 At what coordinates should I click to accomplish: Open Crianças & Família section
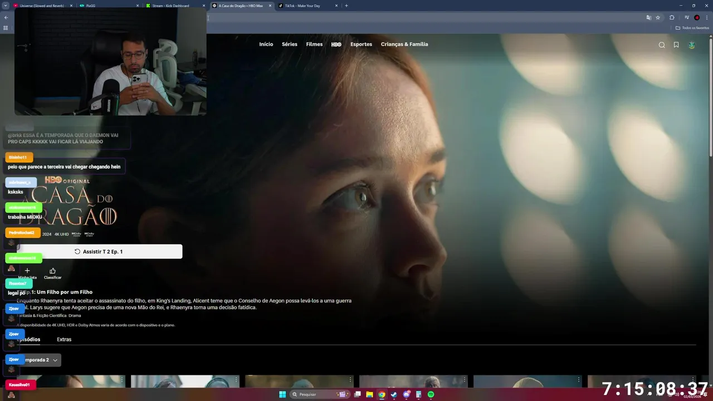point(404,45)
